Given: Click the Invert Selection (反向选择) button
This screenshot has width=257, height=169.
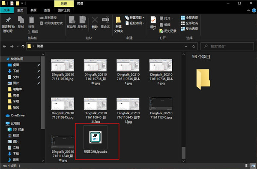Looking at the screenshot, I should [189, 29].
